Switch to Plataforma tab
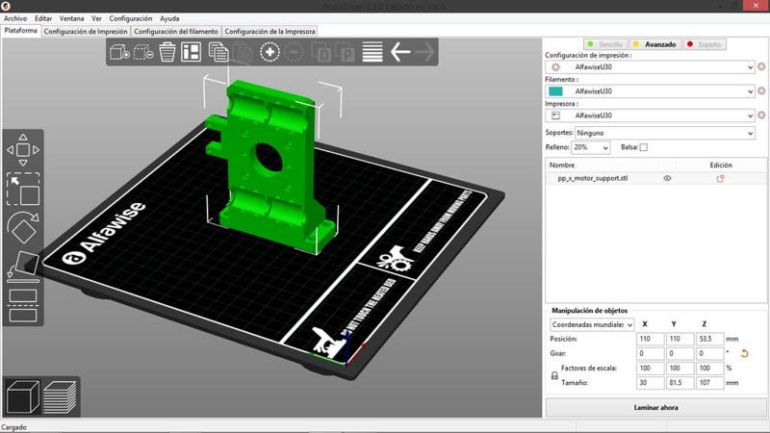Viewport: 770px width, 433px height. [20, 31]
